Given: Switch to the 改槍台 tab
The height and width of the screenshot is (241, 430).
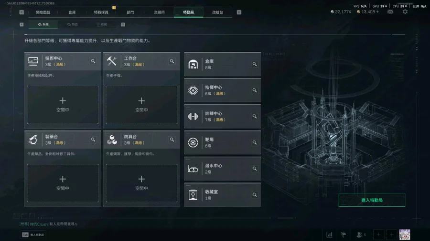Looking at the screenshot, I should (x=217, y=12).
